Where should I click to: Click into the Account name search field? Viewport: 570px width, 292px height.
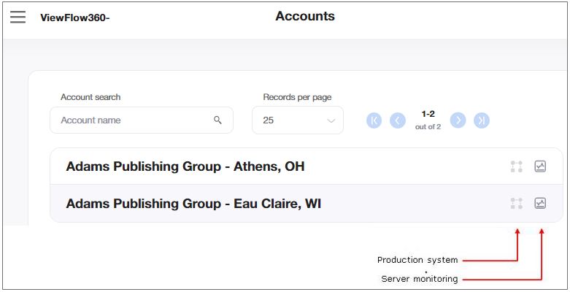pyautogui.click(x=131, y=120)
